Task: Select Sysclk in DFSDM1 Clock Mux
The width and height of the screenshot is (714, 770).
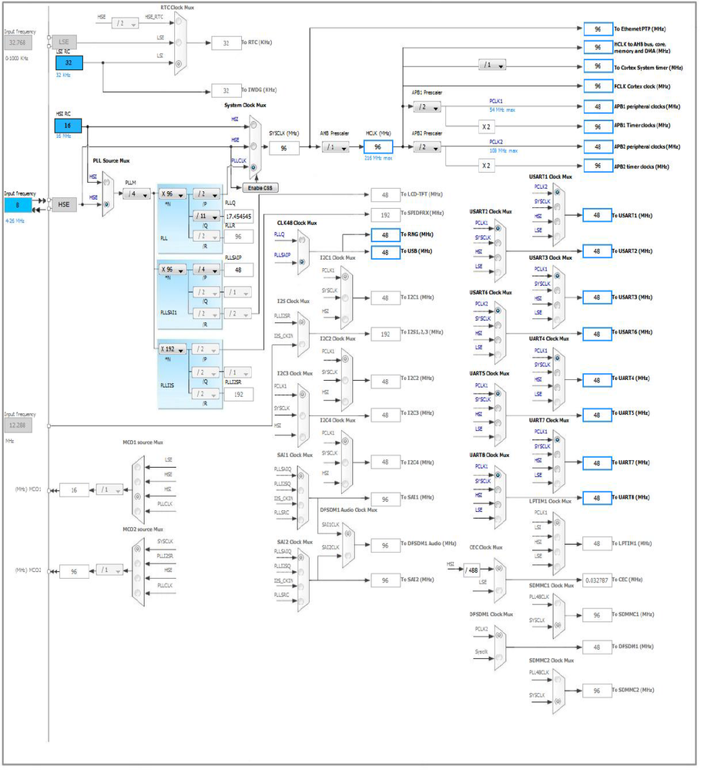Action: click(x=499, y=657)
